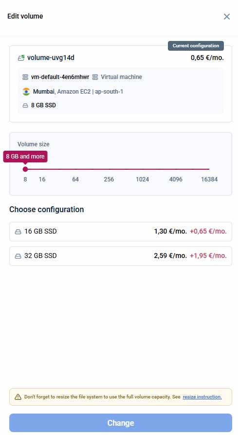The height and width of the screenshot is (435, 238).
Task: Open the resize instruction link
Action: tap(202, 396)
